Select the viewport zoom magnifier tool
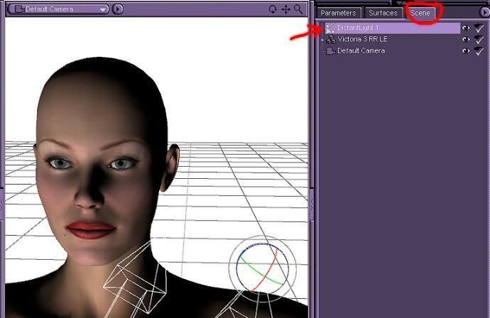This screenshot has width=490, height=318. [298, 9]
